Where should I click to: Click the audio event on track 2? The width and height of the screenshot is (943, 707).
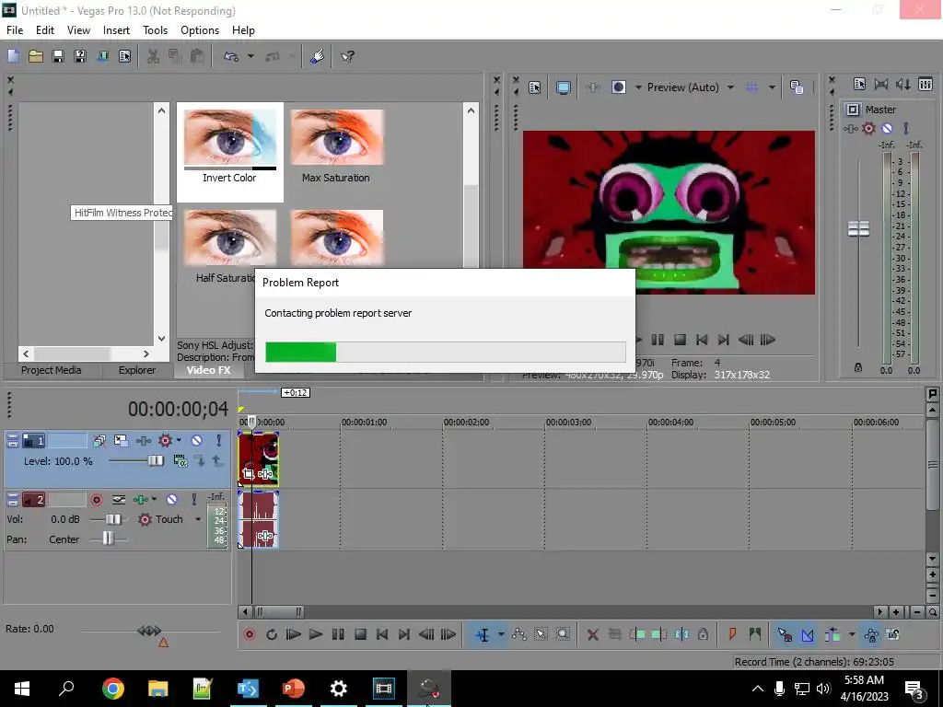click(259, 519)
